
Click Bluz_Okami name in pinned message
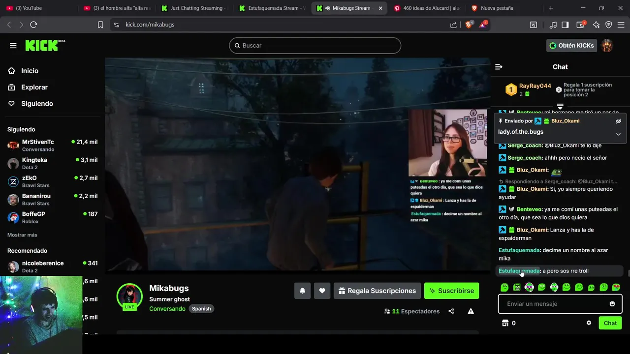[x=565, y=121]
